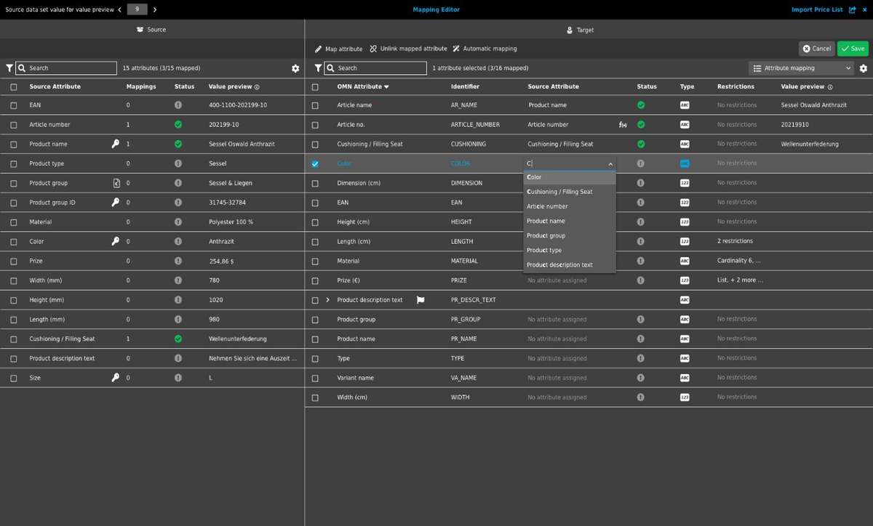Choose Product type from the open list
Screen dimensions: 873x526
point(543,250)
